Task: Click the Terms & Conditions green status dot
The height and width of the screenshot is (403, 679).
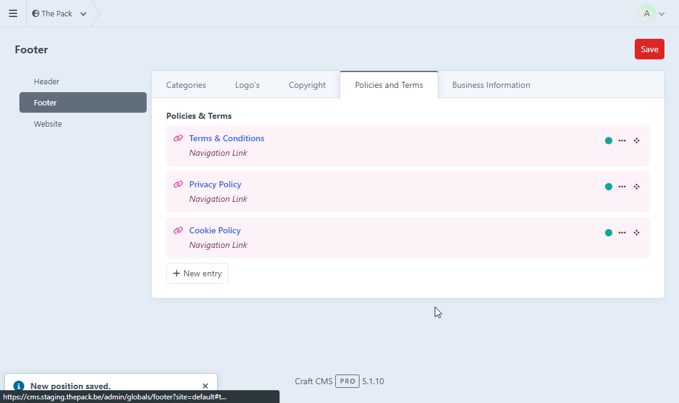Action: pyautogui.click(x=609, y=141)
